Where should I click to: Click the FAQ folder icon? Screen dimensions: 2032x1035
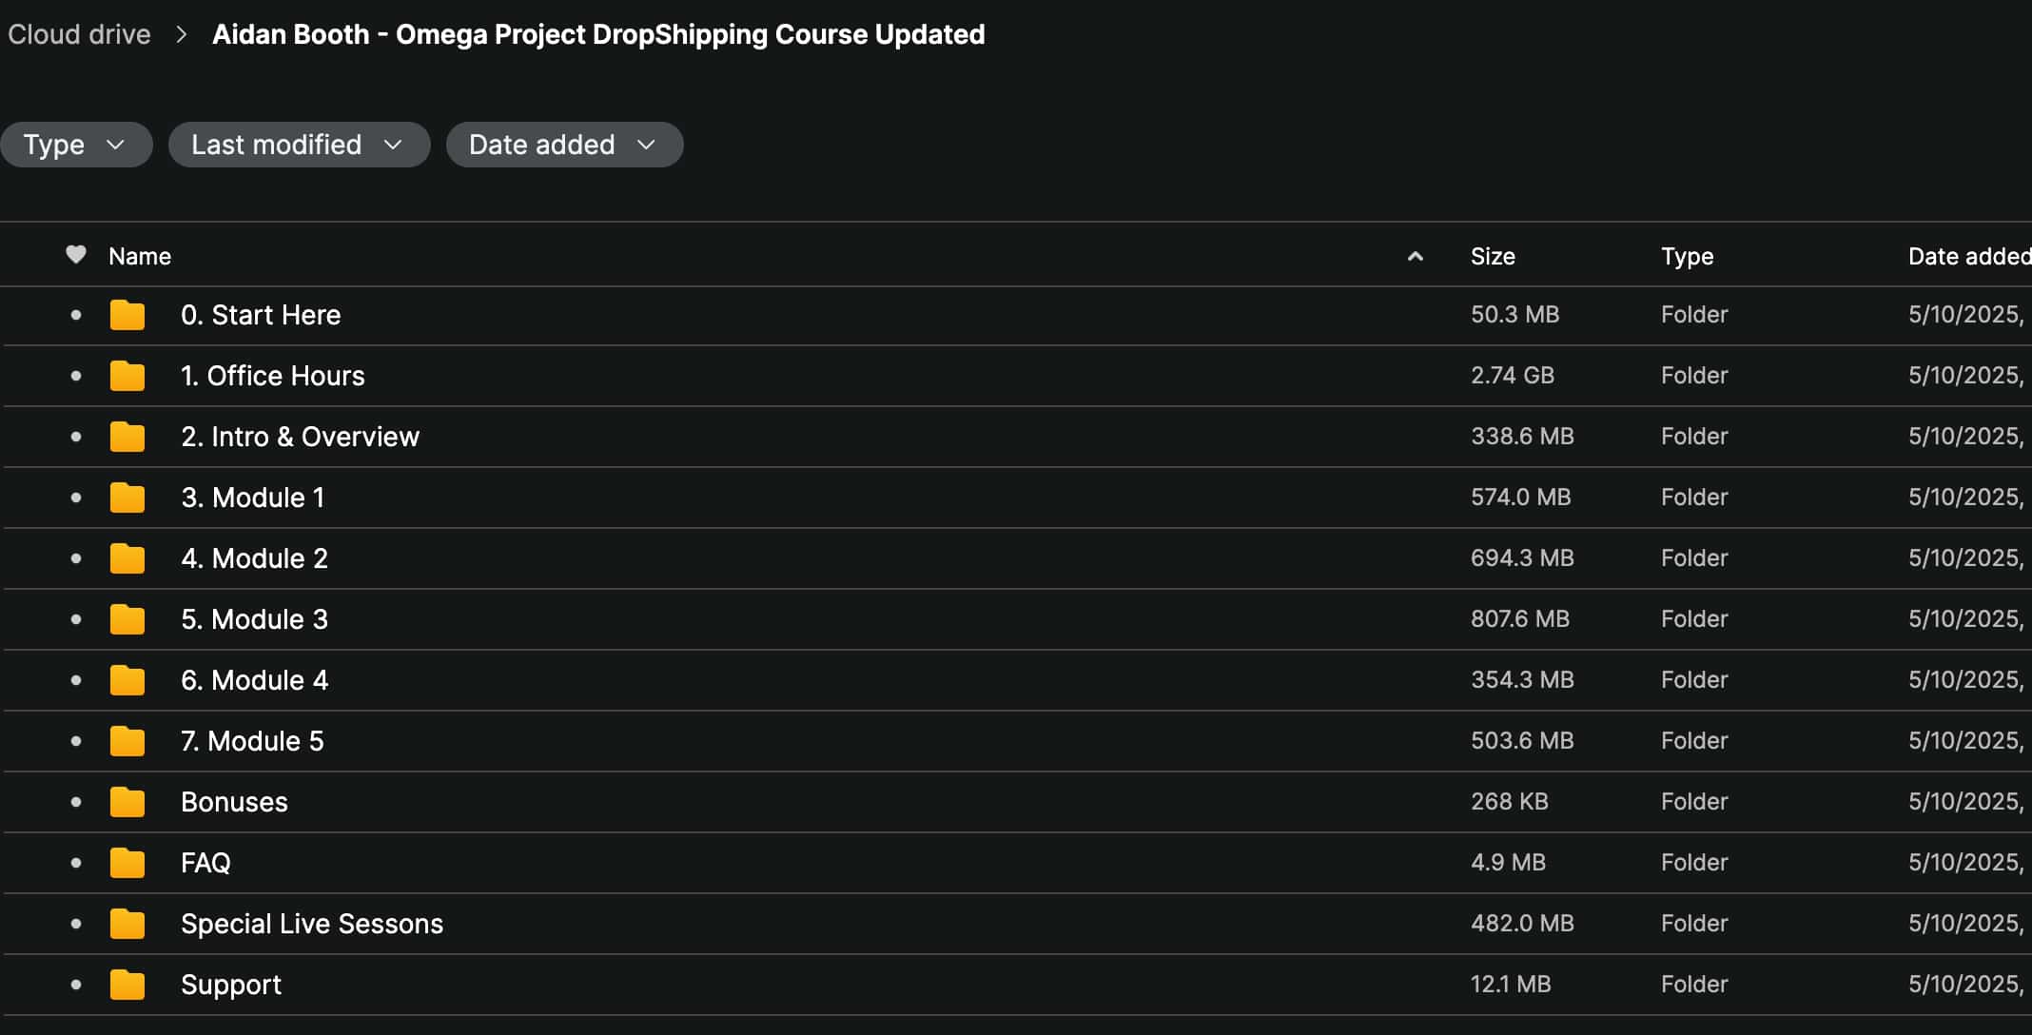point(127,863)
